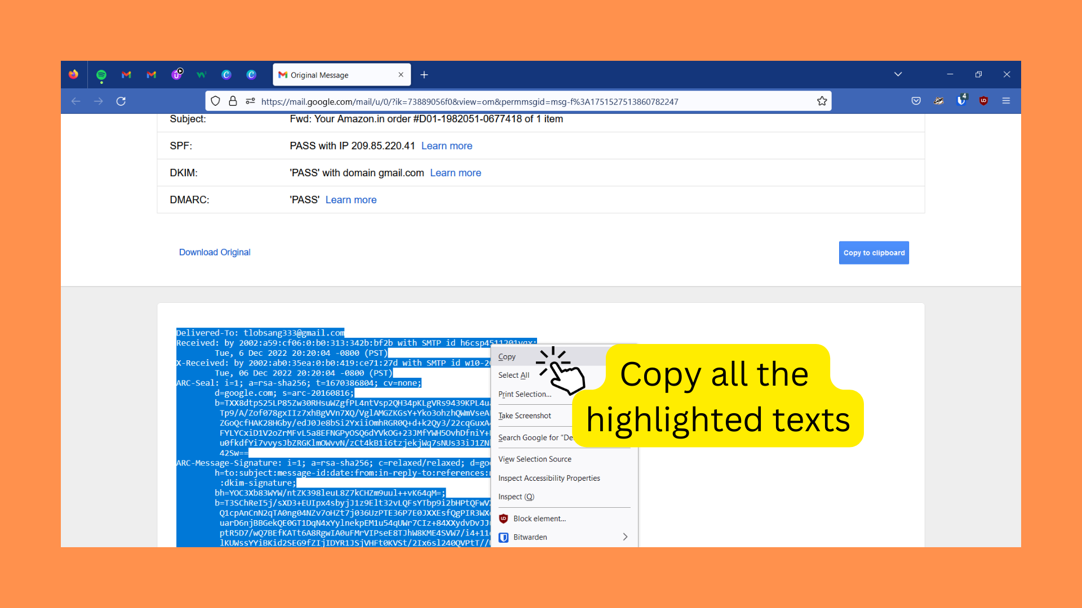1082x608 pixels.
Task: Click the second Gmail icon in toolbar
Action: click(x=152, y=74)
